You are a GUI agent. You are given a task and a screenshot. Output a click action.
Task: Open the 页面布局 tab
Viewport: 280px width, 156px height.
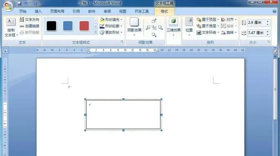[x=57, y=12]
